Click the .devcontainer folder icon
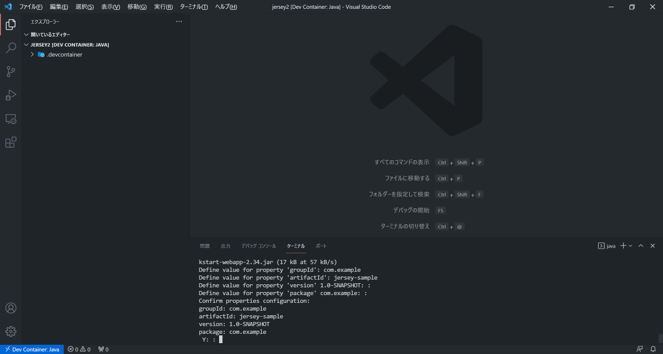The width and height of the screenshot is (663, 354). click(41, 54)
